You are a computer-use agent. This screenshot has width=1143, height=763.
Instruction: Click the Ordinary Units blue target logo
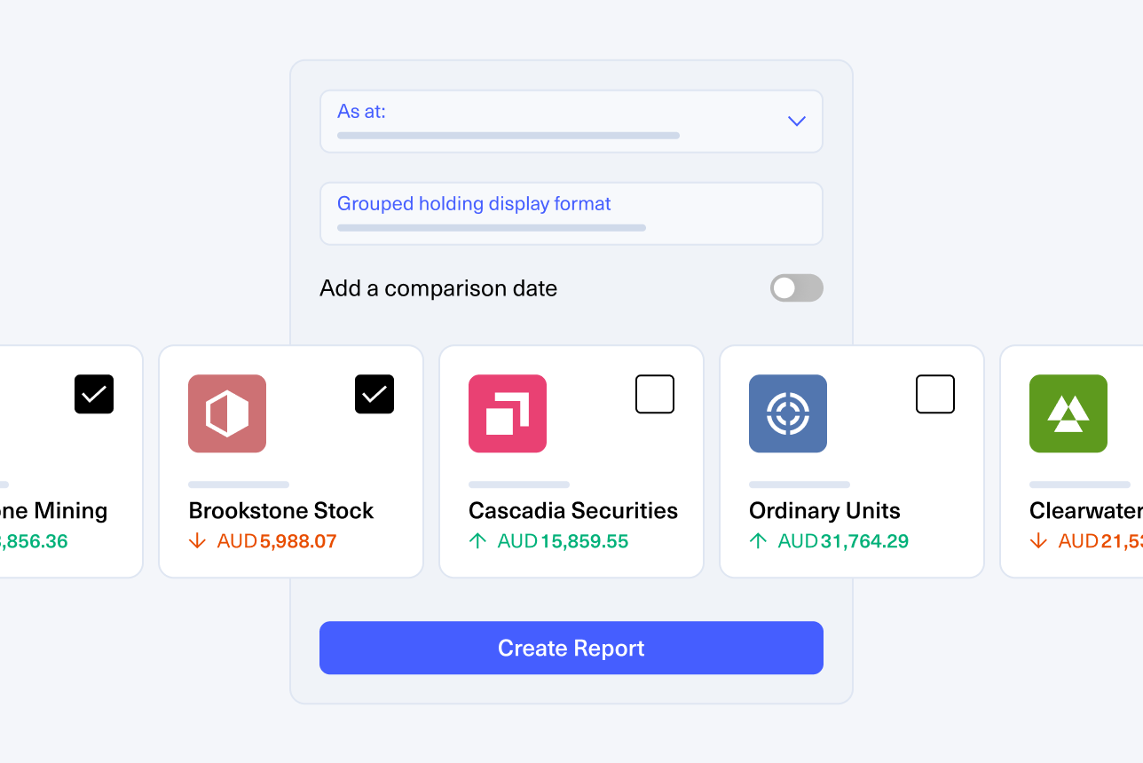coord(788,413)
